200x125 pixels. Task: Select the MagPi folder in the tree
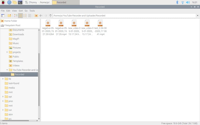coord(16,39)
